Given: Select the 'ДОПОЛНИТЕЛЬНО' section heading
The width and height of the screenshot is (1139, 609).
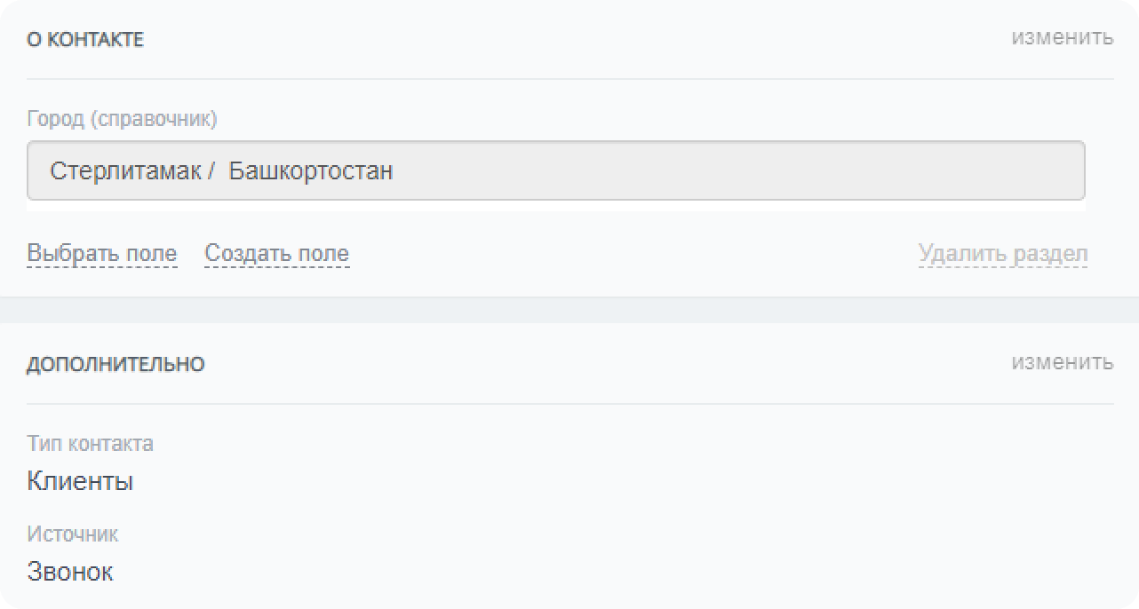Looking at the screenshot, I should pyautogui.click(x=115, y=365).
